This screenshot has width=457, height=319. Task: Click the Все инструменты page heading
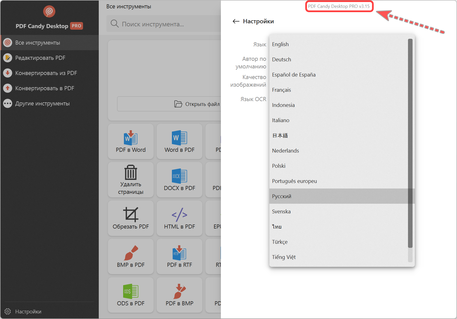pos(128,7)
